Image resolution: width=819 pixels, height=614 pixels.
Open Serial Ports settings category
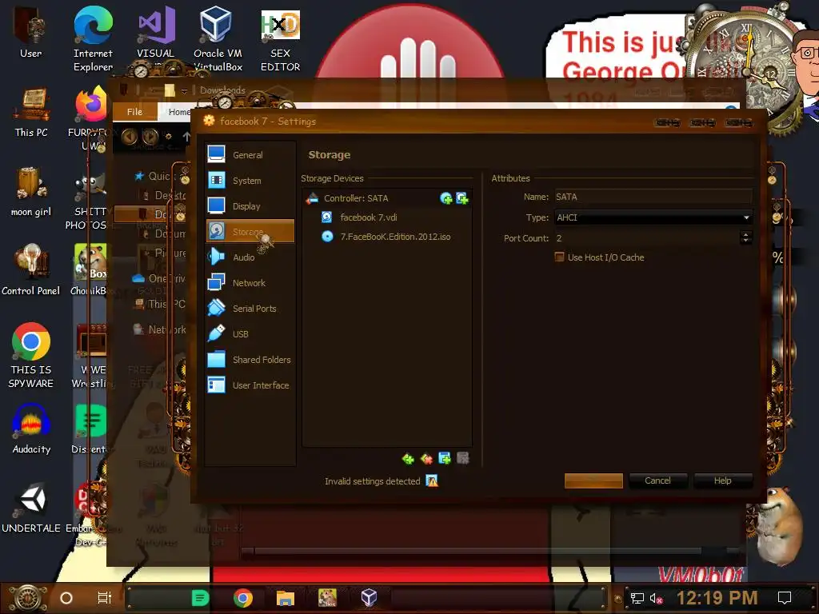(250, 308)
